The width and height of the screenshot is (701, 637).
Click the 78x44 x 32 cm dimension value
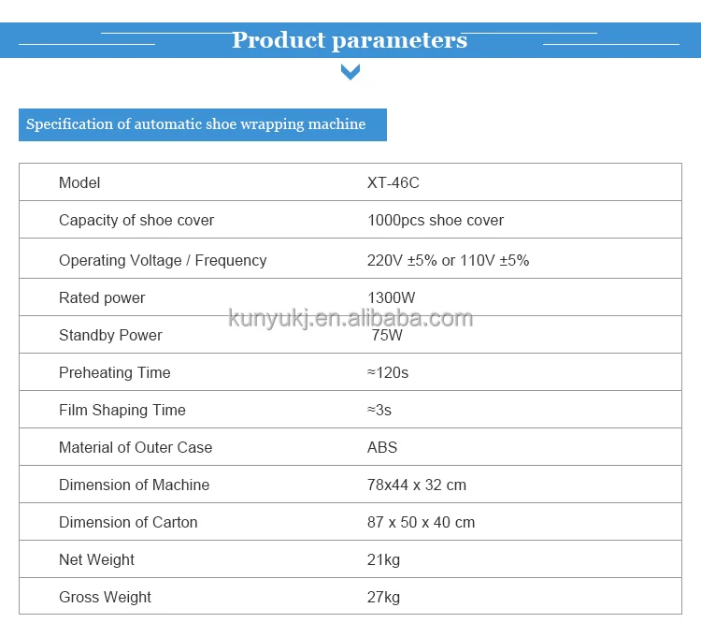click(x=417, y=485)
